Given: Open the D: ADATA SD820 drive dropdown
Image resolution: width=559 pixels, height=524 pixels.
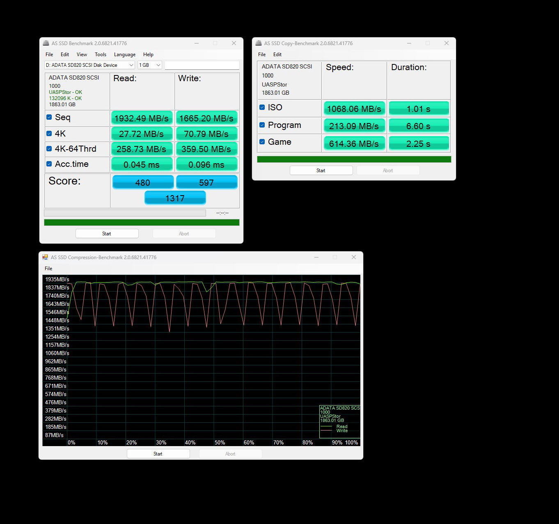Looking at the screenshot, I should click(89, 65).
